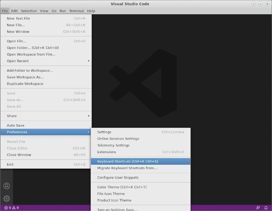Viewport: 272px width, 211px height.
Task: Open the Edit menu
Action: point(14,11)
